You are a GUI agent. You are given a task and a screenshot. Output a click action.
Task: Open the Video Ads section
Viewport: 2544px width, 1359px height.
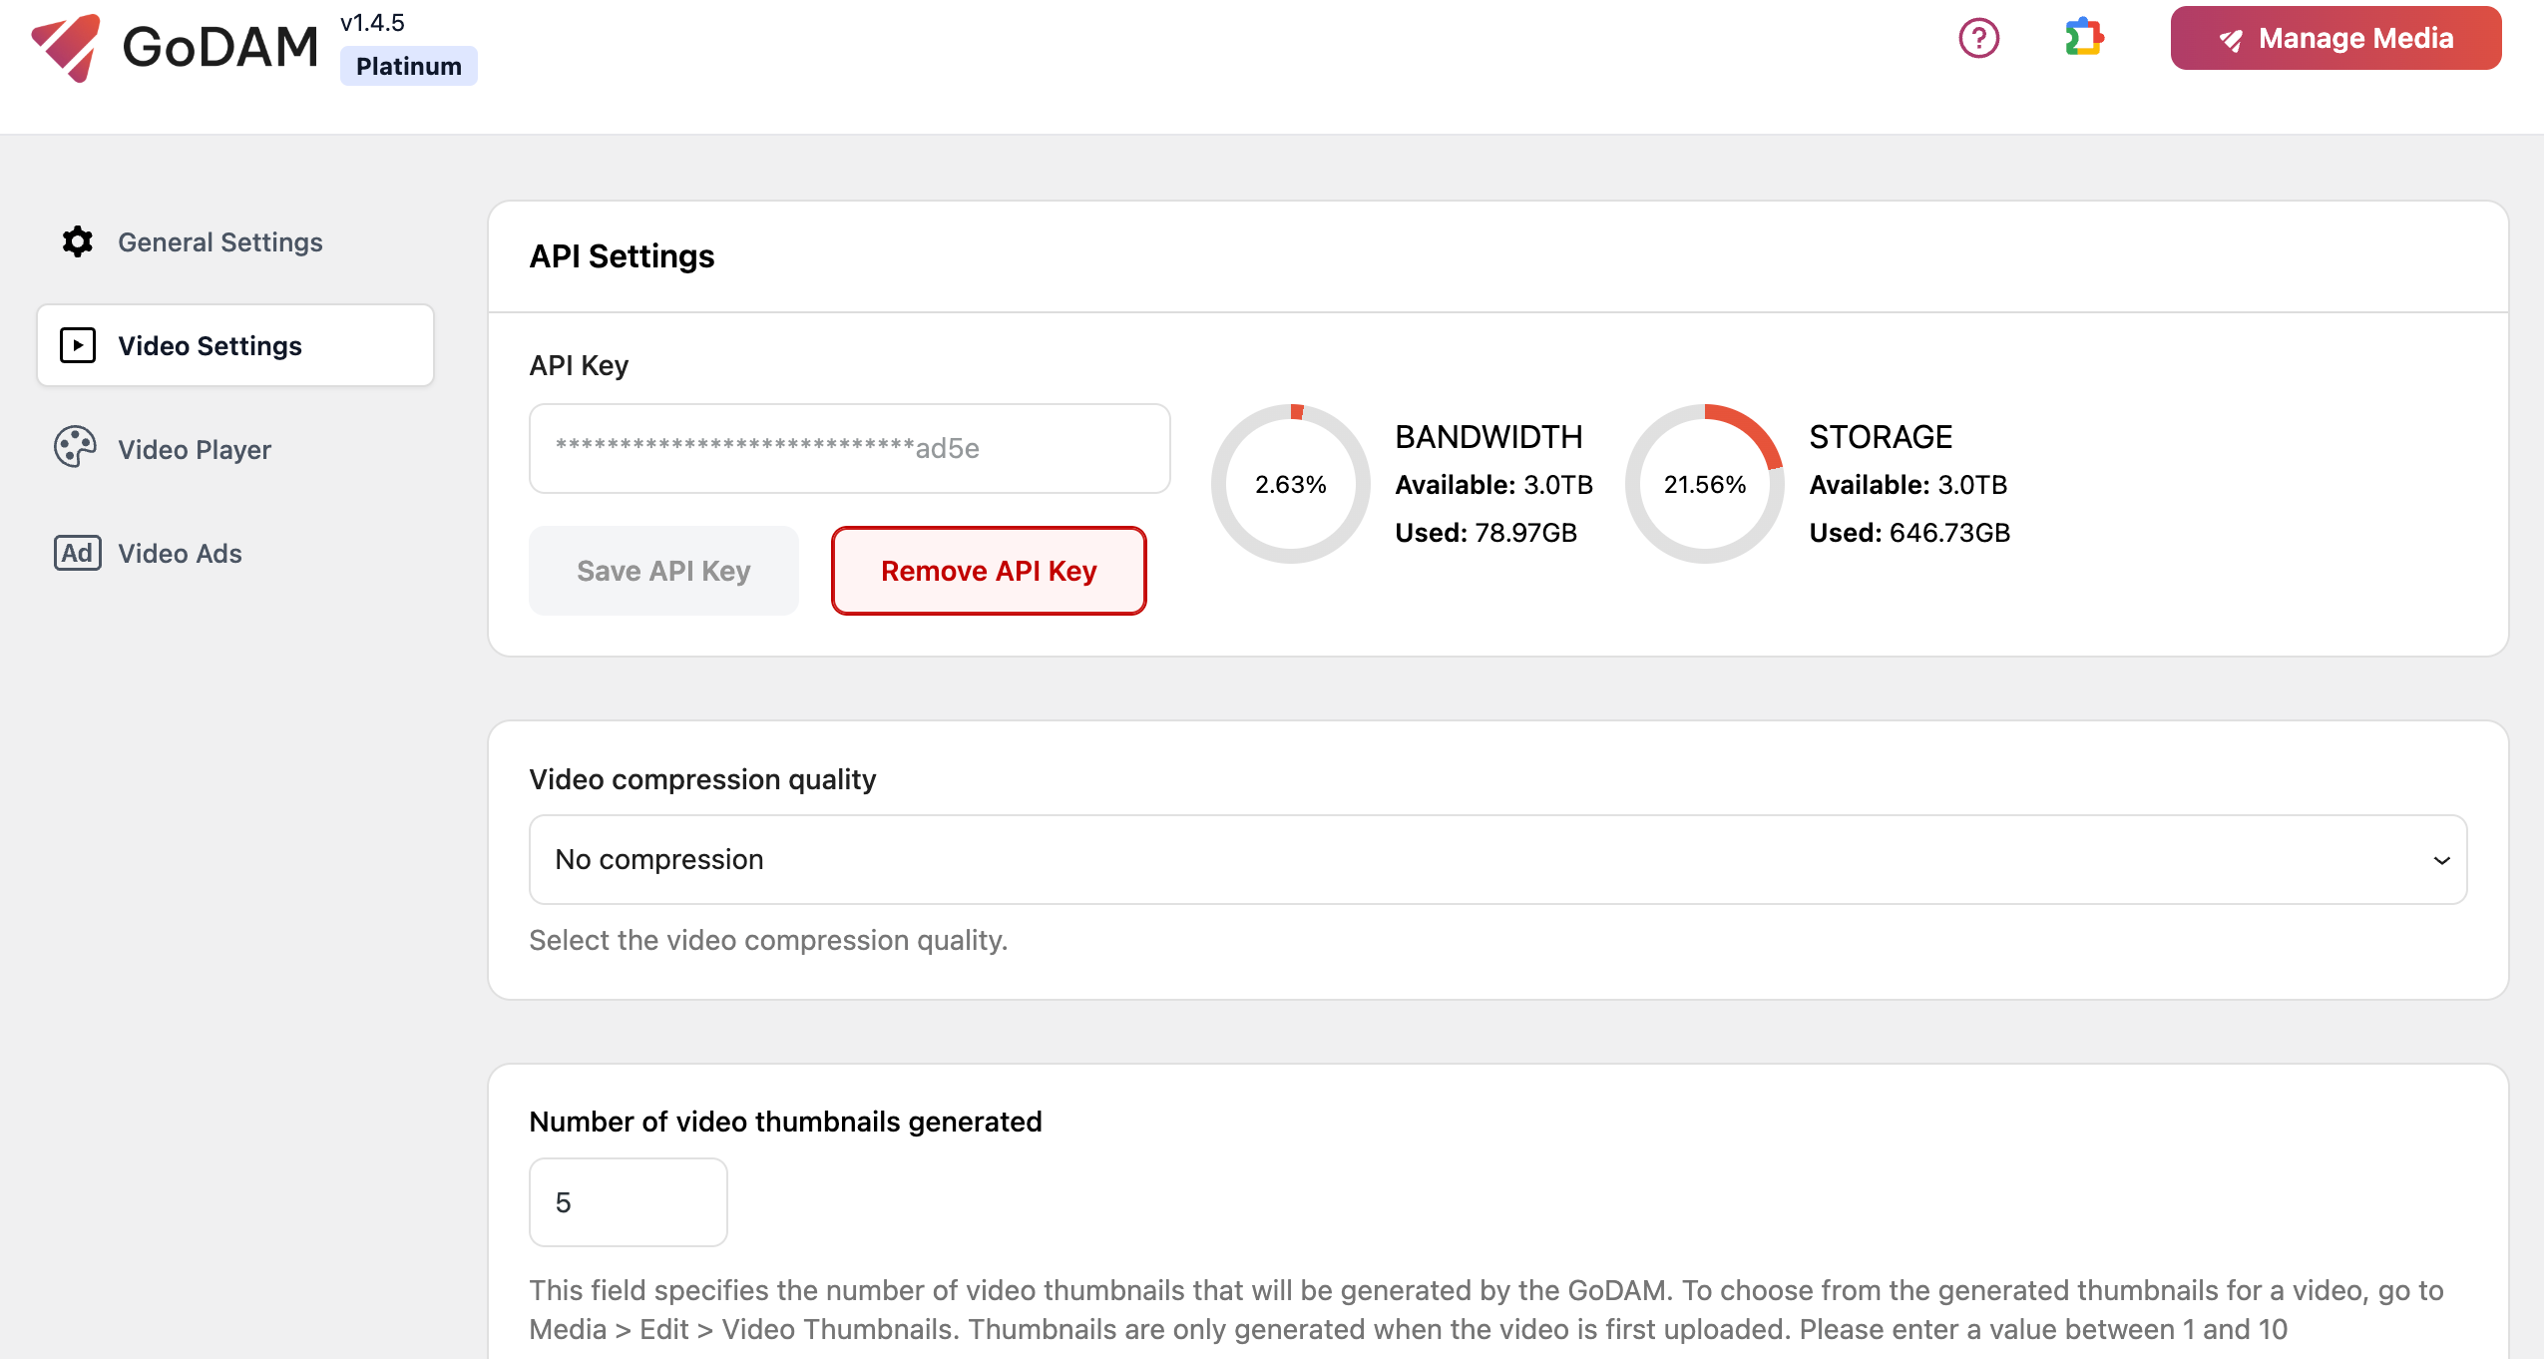point(180,553)
